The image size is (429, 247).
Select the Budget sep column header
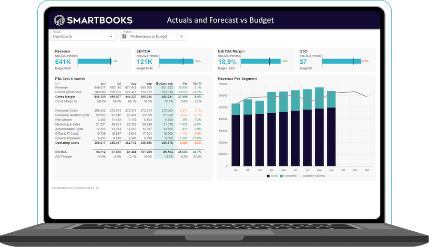(x=164, y=83)
